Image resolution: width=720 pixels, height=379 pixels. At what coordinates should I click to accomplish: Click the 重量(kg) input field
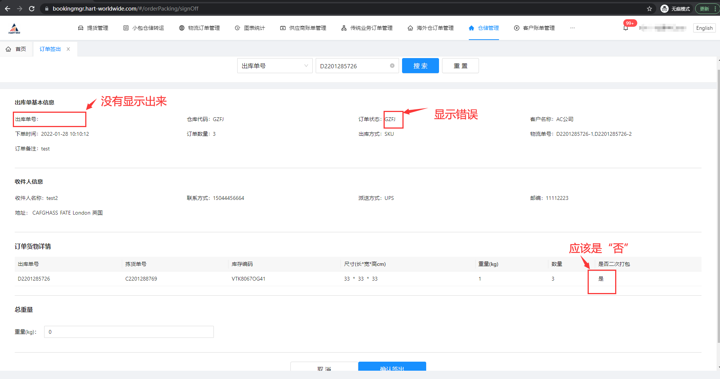tap(129, 332)
